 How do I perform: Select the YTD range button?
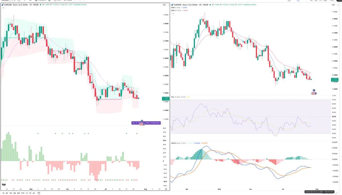(23, 193)
